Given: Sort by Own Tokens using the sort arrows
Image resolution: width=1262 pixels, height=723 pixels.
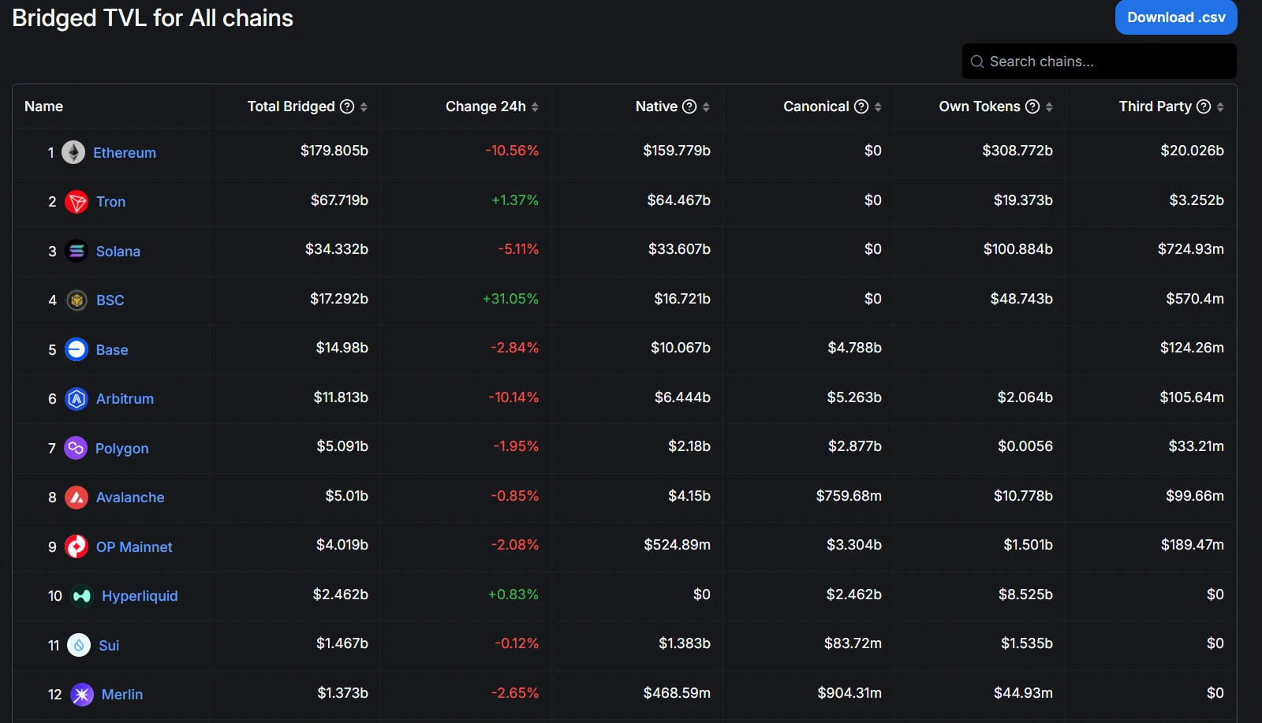Looking at the screenshot, I should pos(1049,107).
